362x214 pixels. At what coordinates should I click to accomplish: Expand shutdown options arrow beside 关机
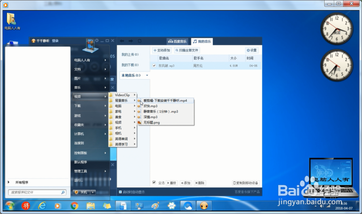pyautogui.click(x=93, y=192)
